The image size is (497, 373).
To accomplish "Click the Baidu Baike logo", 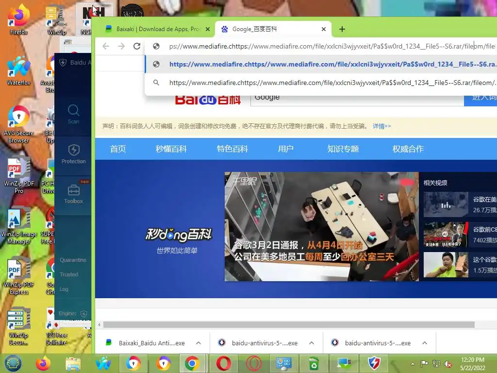I will point(208,100).
